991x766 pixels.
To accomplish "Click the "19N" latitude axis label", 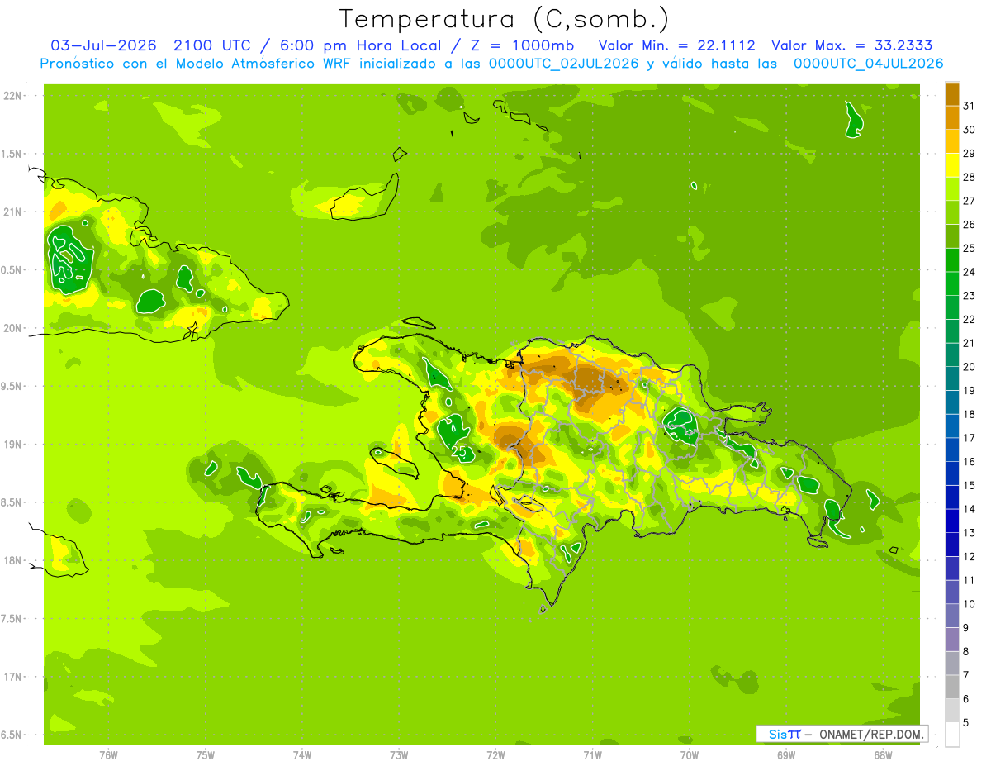I will [12, 444].
